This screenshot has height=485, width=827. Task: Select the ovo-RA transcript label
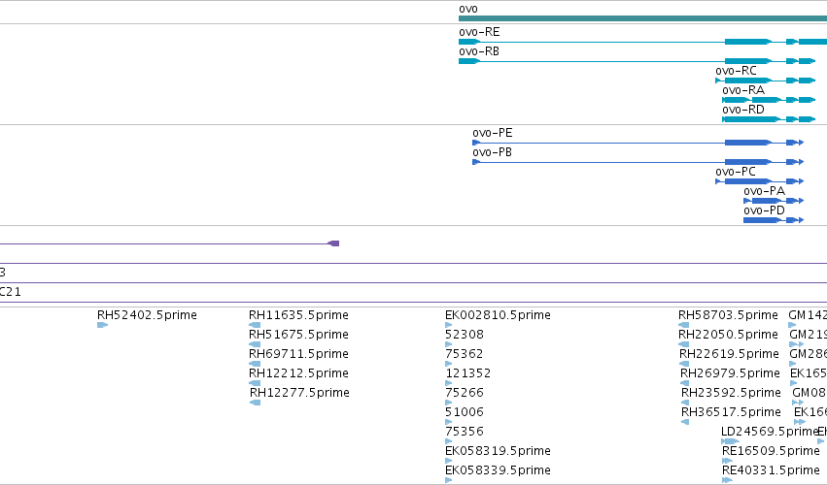tap(743, 90)
